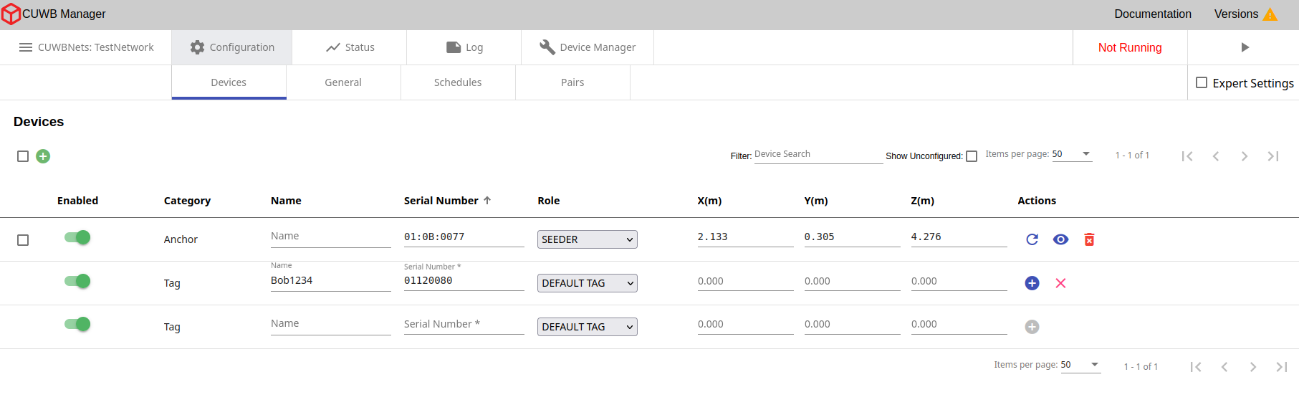Image resolution: width=1299 pixels, height=415 pixels.
Task: Cancel the Bob1234 tag with red X
Action: pos(1060,283)
